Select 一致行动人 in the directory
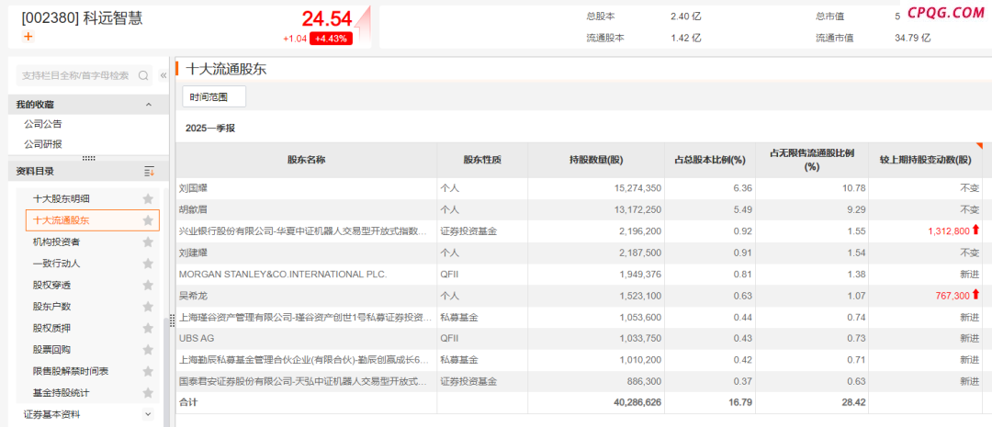Image resolution: width=992 pixels, height=427 pixels. click(x=56, y=264)
